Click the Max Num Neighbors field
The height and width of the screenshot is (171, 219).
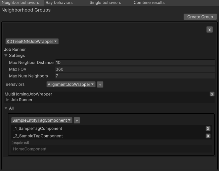click(x=134, y=76)
